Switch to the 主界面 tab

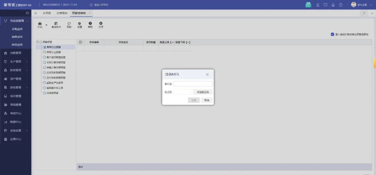[x=47, y=13]
